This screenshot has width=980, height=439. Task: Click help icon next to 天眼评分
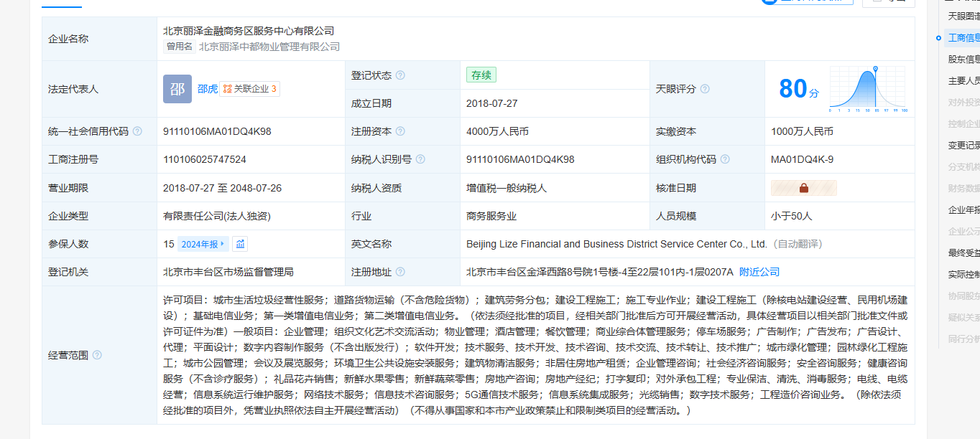tap(705, 89)
